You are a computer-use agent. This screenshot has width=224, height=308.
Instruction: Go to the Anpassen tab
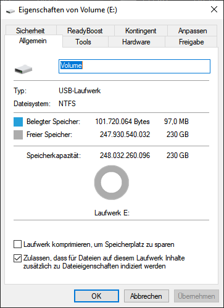click(x=193, y=31)
